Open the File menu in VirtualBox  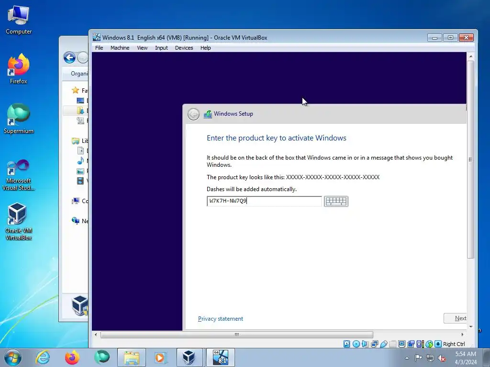tap(99, 48)
